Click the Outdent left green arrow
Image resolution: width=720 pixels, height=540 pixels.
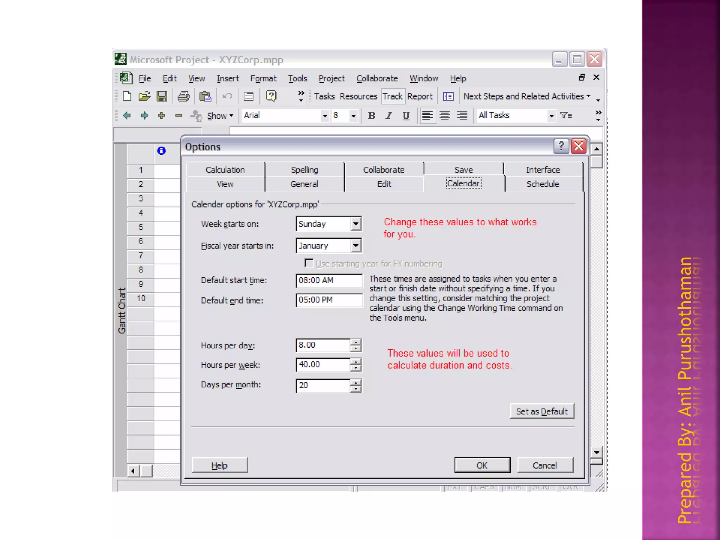coord(127,115)
